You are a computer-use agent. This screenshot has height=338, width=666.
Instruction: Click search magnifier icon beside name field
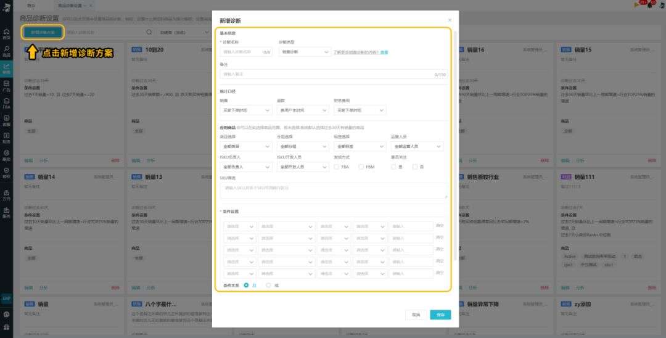point(149,32)
